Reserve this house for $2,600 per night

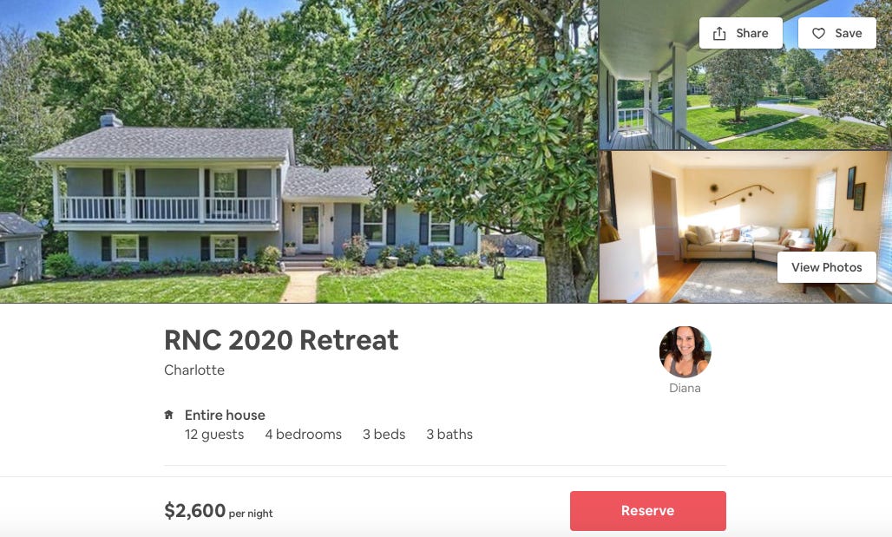(x=648, y=511)
